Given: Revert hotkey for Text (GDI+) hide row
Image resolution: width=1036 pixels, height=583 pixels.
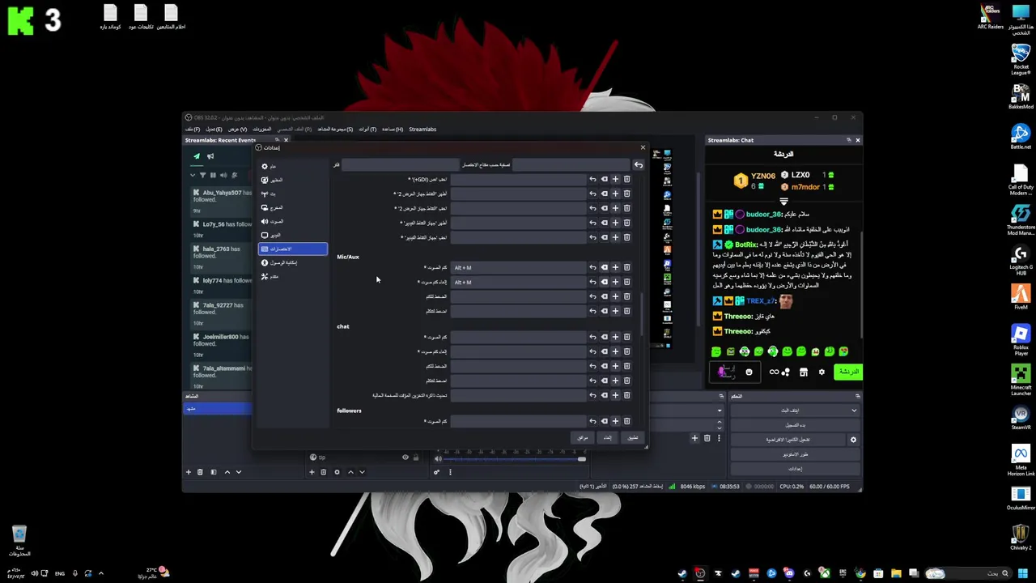Looking at the screenshot, I should pyautogui.click(x=592, y=179).
